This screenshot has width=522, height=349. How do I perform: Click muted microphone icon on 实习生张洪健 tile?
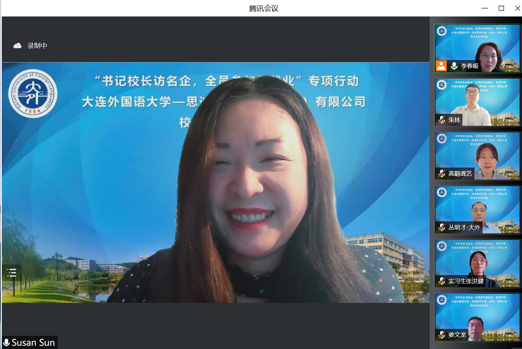442,281
